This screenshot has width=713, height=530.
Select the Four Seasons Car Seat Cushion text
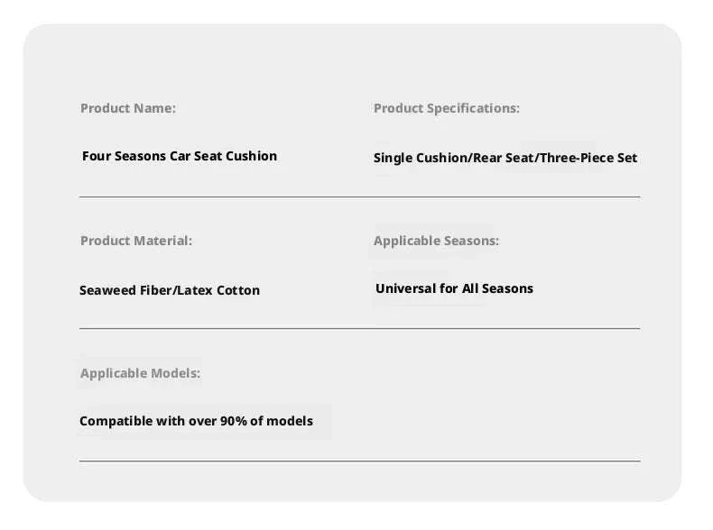(x=180, y=156)
